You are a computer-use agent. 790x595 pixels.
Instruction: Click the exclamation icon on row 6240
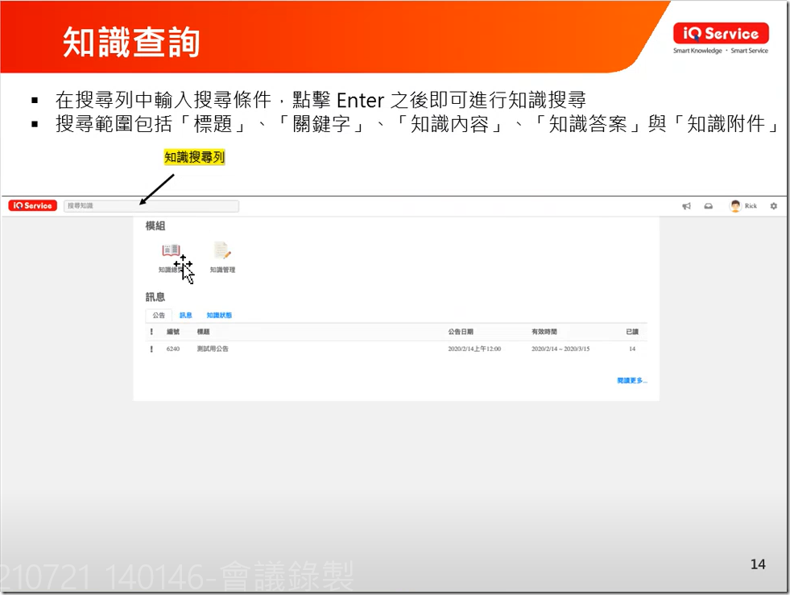click(x=151, y=349)
